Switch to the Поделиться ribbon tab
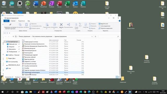Screen dimensions: 167x94 (21, 21)
